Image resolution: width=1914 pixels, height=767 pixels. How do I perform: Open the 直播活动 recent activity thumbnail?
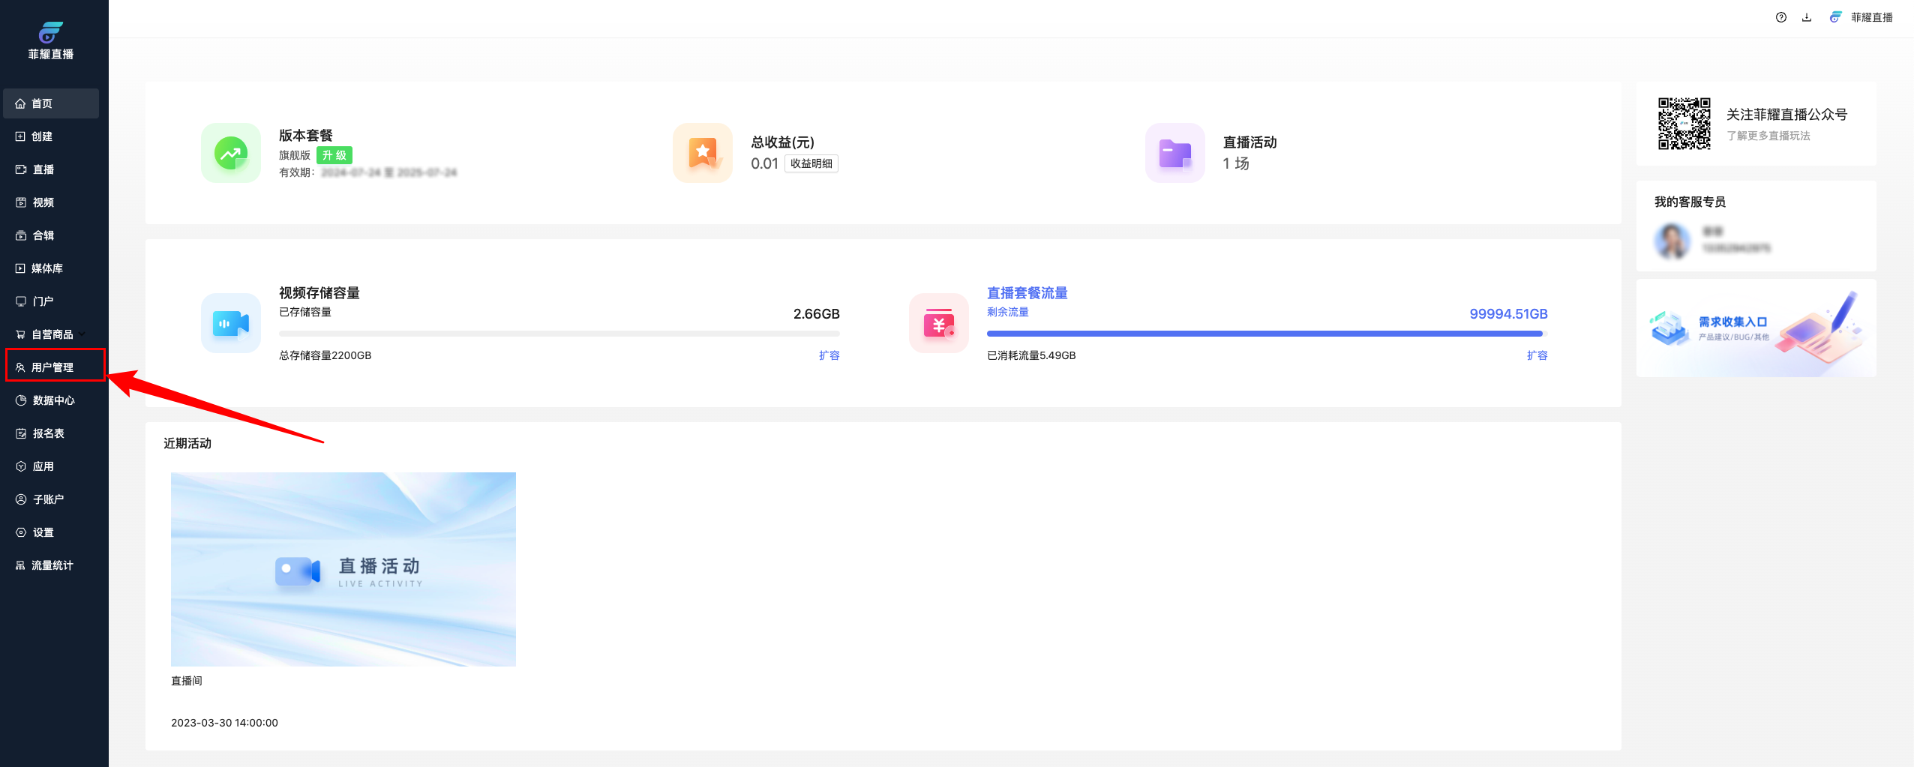343,569
